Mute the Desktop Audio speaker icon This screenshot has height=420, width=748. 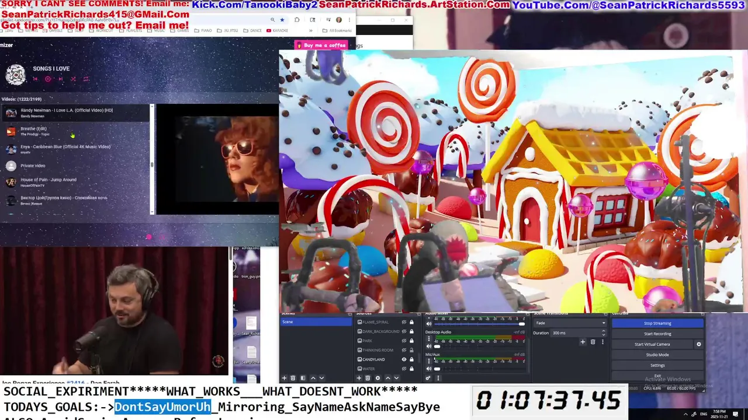tap(429, 346)
